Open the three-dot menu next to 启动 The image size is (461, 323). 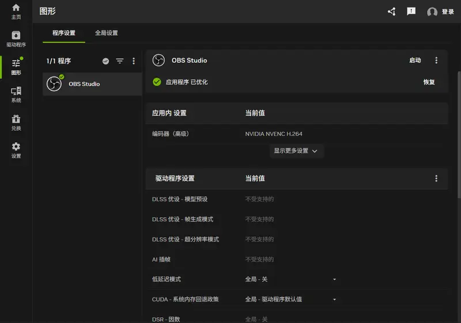[x=436, y=60]
